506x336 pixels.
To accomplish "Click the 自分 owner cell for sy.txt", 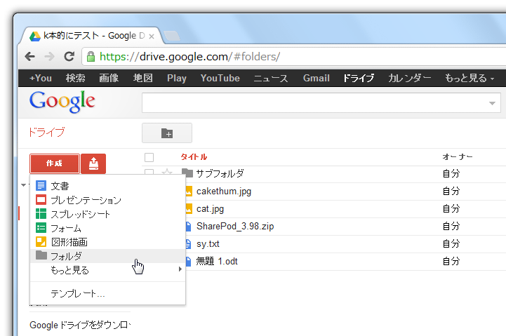I will click(451, 244).
